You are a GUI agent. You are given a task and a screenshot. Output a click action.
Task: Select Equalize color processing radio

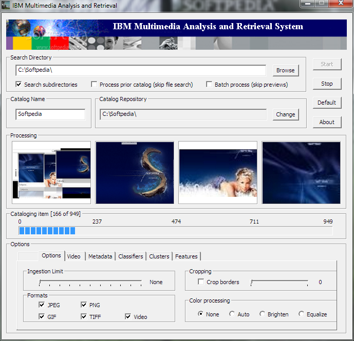click(301, 314)
